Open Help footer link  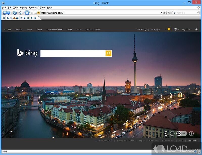(x=181, y=140)
